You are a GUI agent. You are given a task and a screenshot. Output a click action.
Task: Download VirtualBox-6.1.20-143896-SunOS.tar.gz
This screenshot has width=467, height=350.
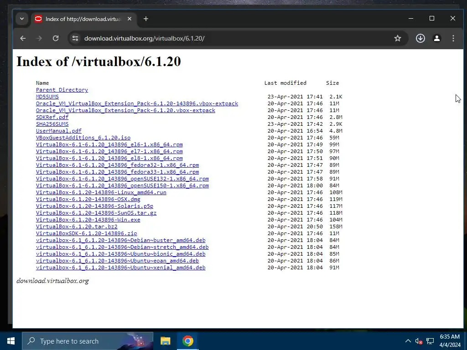coord(96,213)
